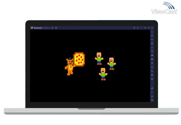This screenshot has width=181, height=125.
Task: Open settings gear in the sidebar
Action: pyautogui.click(x=152, y=88)
